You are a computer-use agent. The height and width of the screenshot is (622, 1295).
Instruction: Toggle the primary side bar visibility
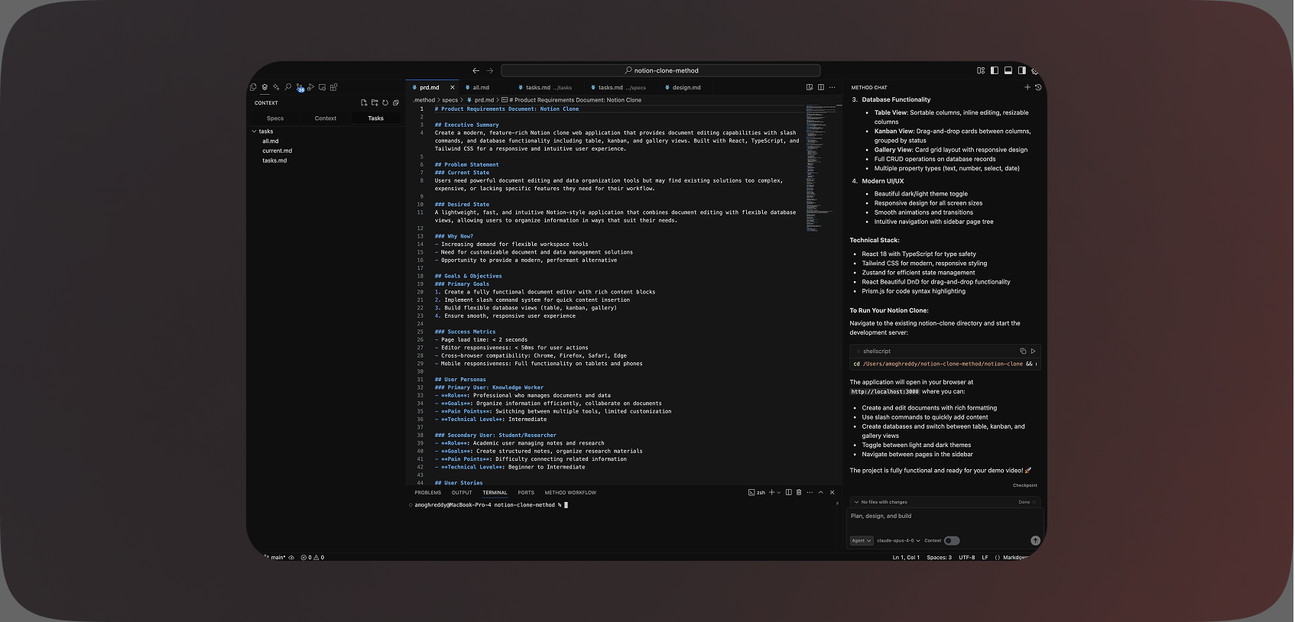pyautogui.click(x=995, y=70)
